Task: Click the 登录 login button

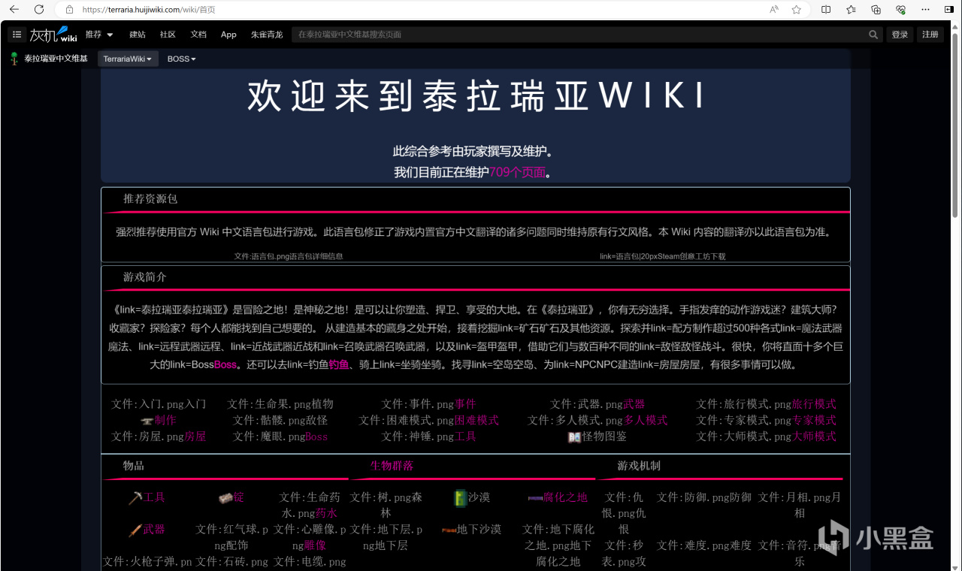Action: (900, 35)
